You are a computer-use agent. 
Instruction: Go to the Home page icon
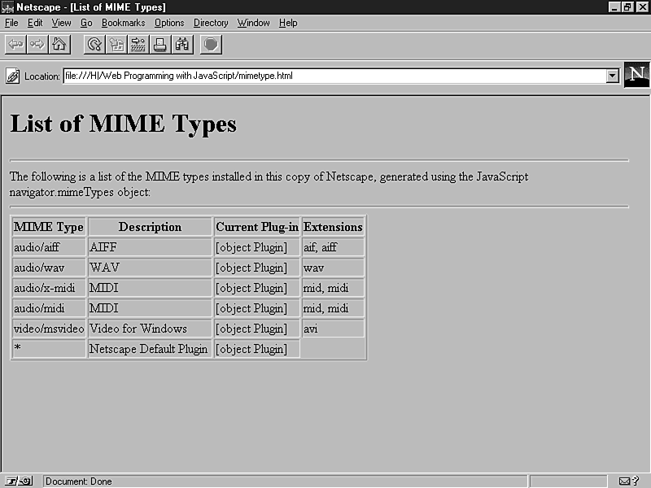[59, 44]
